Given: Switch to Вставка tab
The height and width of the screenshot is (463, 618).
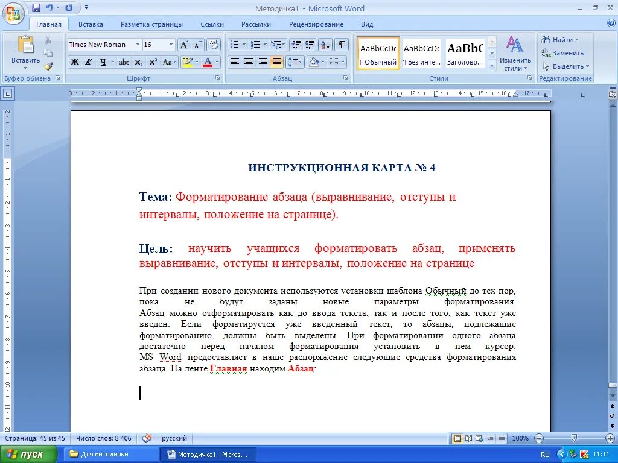Looking at the screenshot, I should click(x=91, y=24).
